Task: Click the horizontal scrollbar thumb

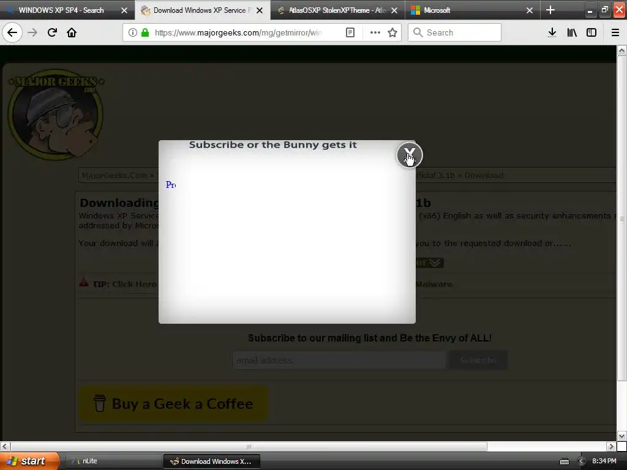Action: pyautogui.click(x=249, y=446)
